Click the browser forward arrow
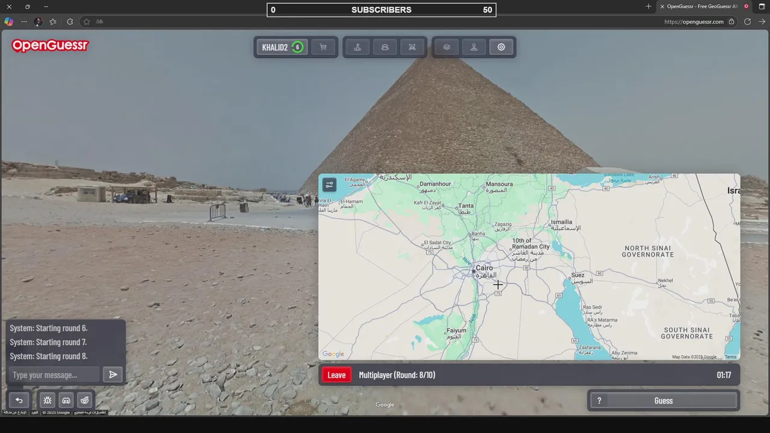 pos(762,22)
